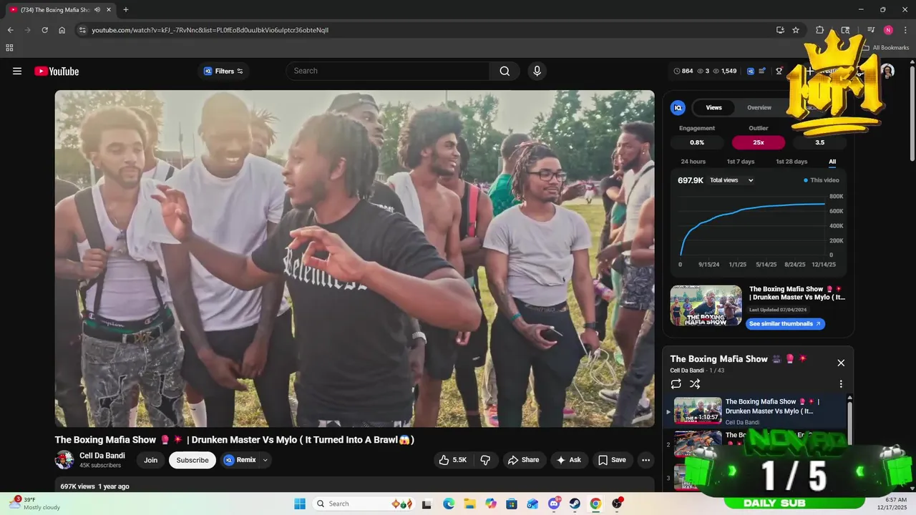
Task: Open Cell Da Bandi channel avatar
Action: [x=64, y=460]
